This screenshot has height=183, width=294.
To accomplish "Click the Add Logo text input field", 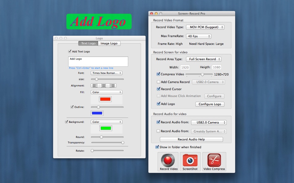I will pyautogui.click(x=98, y=61).
